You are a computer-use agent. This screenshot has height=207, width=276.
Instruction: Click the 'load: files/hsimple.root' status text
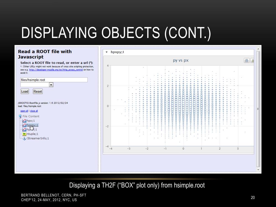(x=29, y=106)
